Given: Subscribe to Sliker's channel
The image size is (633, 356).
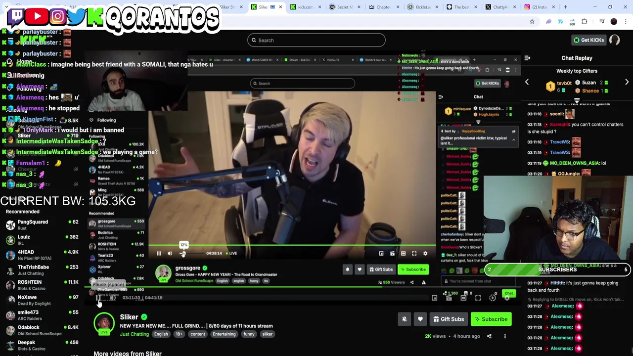Looking at the screenshot, I should [x=490, y=319].
